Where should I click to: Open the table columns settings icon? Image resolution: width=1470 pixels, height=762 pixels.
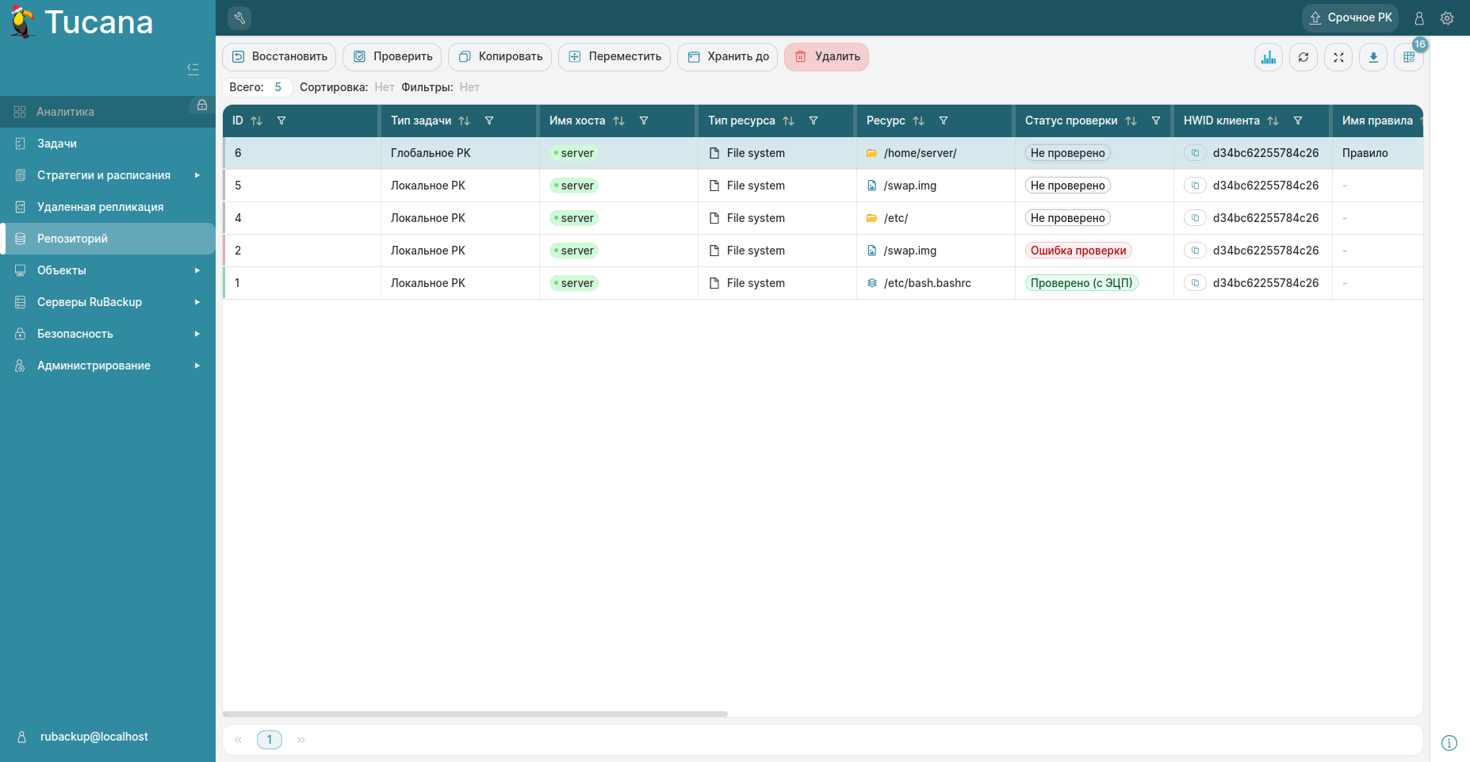click(x=1408, y=57)
